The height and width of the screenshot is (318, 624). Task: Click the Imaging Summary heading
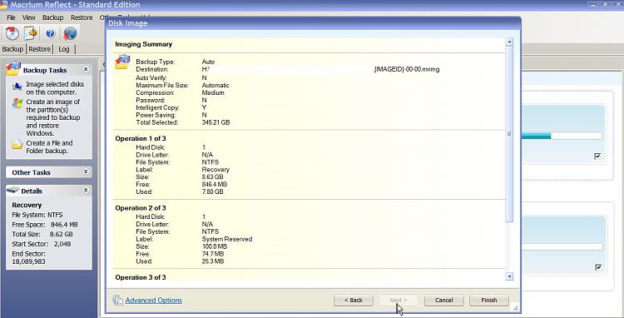pyautogui.click(x=144, y=44)
